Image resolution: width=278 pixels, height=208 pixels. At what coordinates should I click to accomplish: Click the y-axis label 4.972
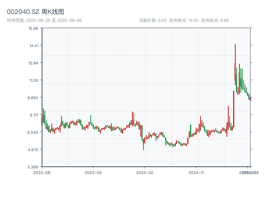[x=33, y=150]
